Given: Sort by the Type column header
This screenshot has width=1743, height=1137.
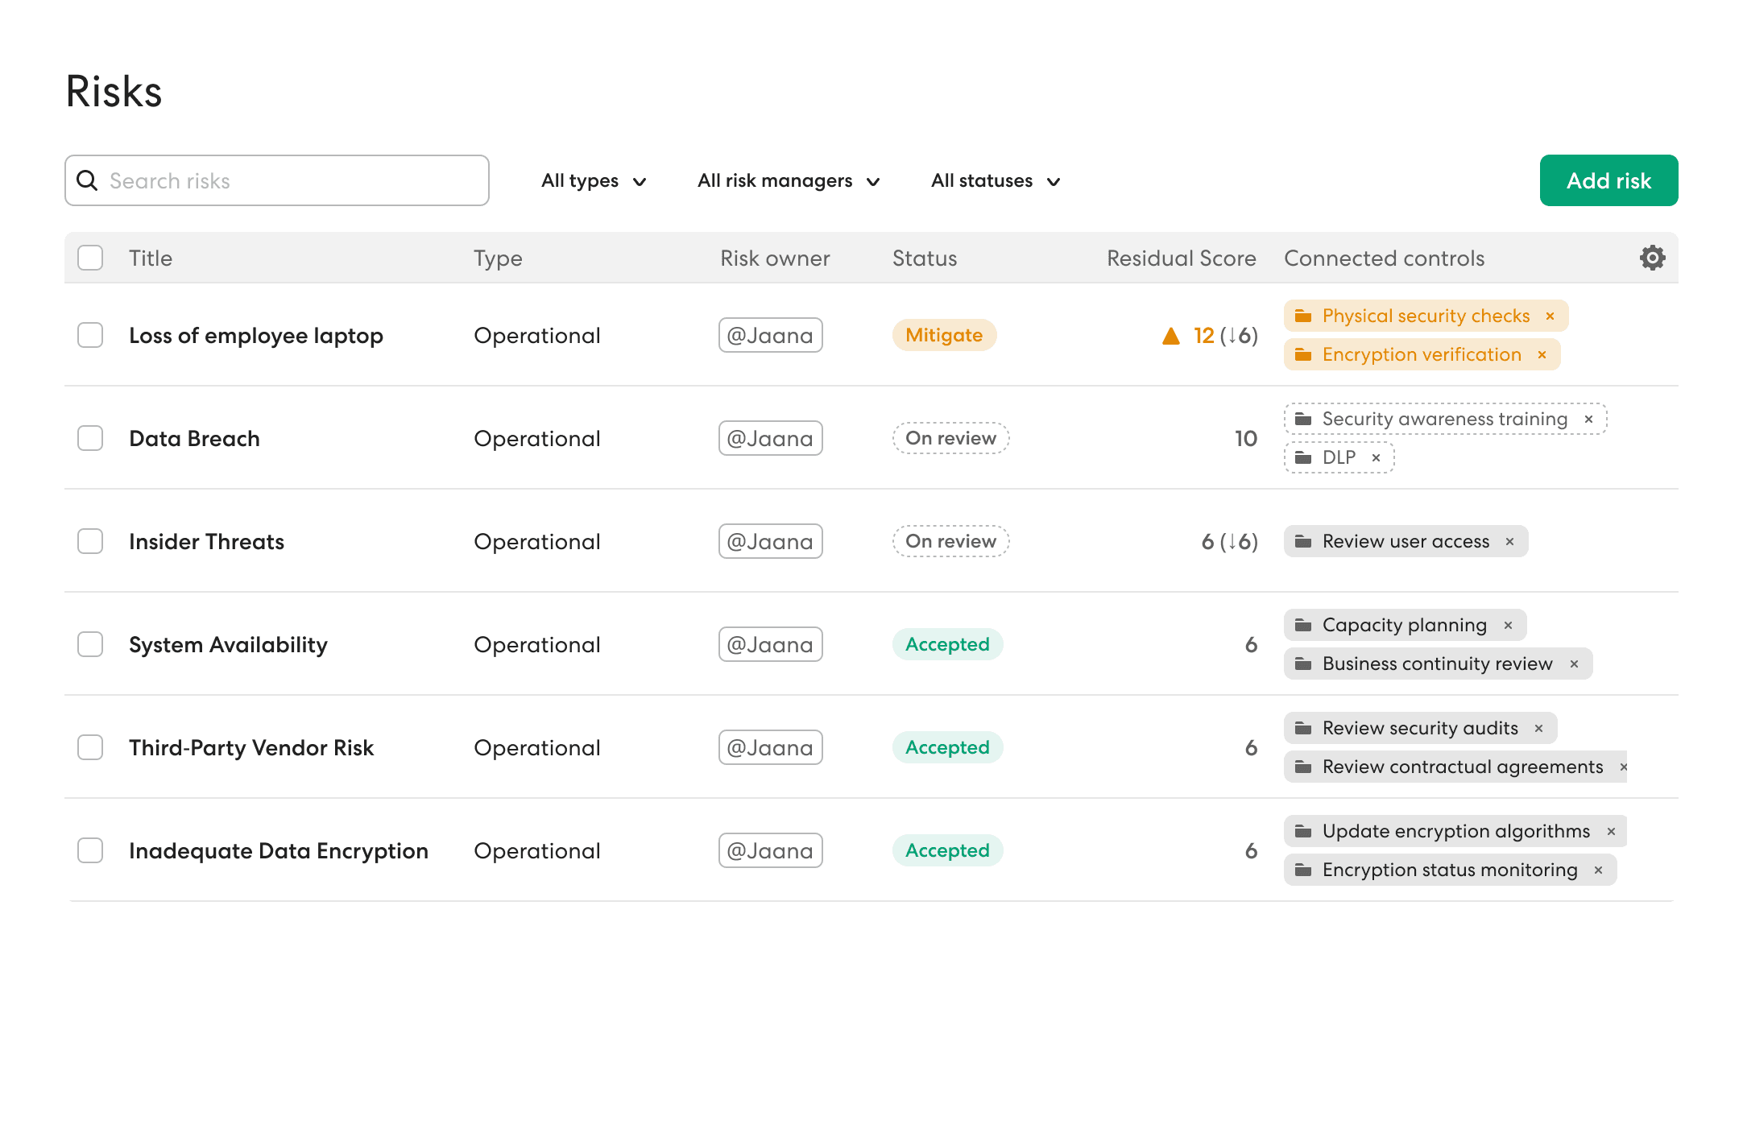Looking at the screenshot, I should click(x=498, y=258).
